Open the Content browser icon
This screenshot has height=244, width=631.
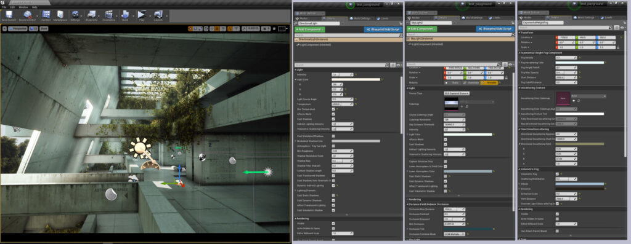point(46,15)
